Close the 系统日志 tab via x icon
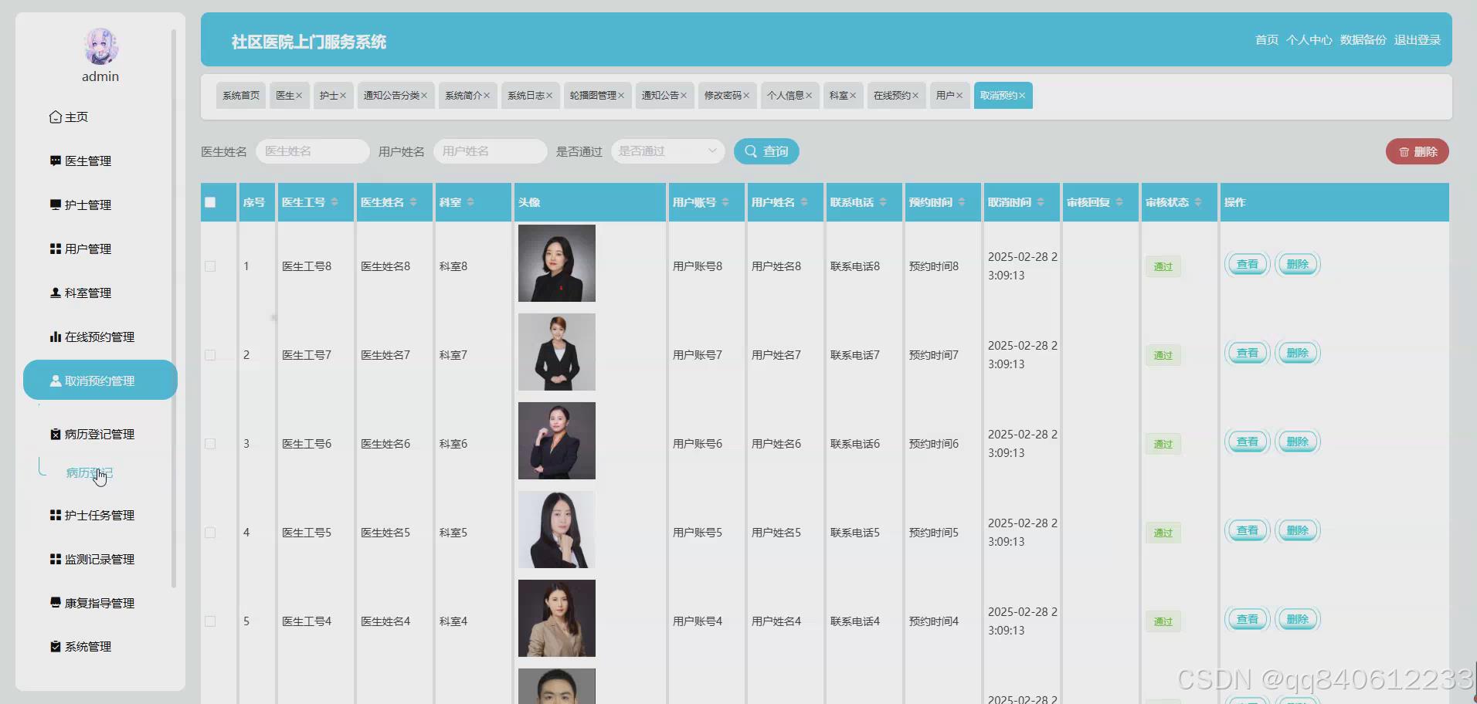Image resolution: width=1477 pixels, height=704 pixels. 549,96
